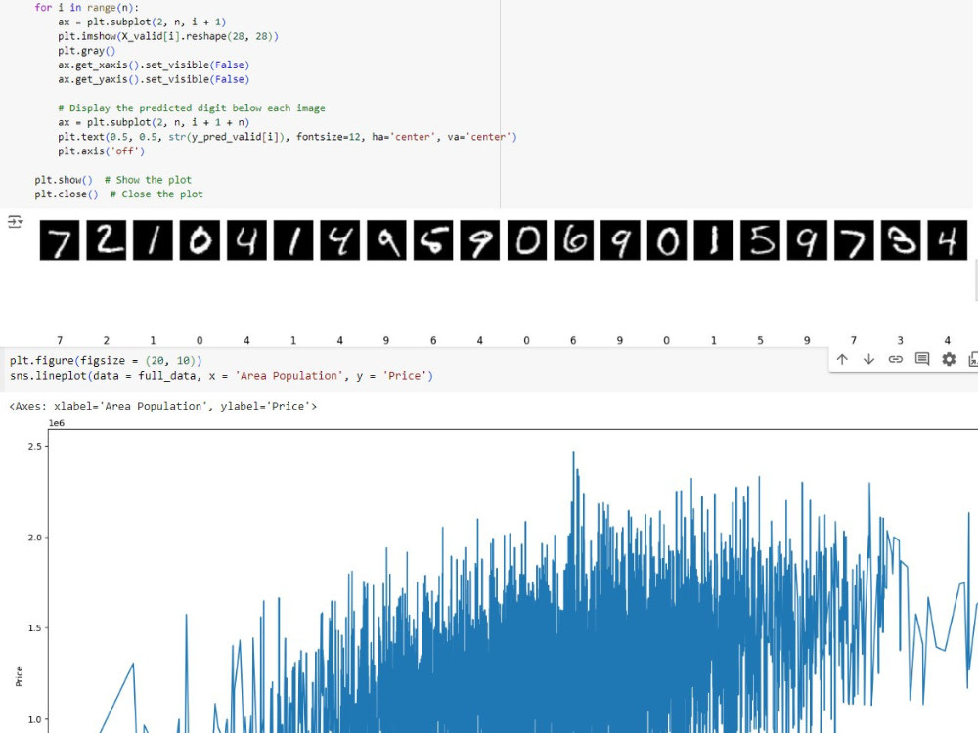Click predicted label 3 under the digits
The height and width of the screenshot is (733, 978).
tap(900, 340)
